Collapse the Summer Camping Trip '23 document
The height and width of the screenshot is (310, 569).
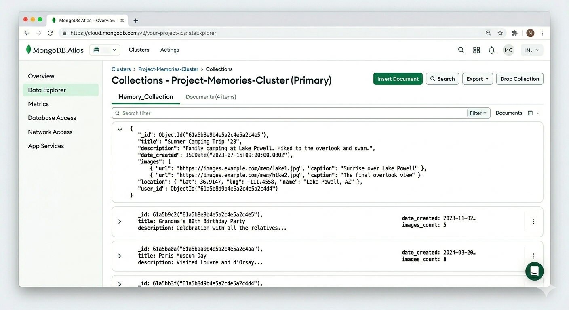[x=120, y=130]
